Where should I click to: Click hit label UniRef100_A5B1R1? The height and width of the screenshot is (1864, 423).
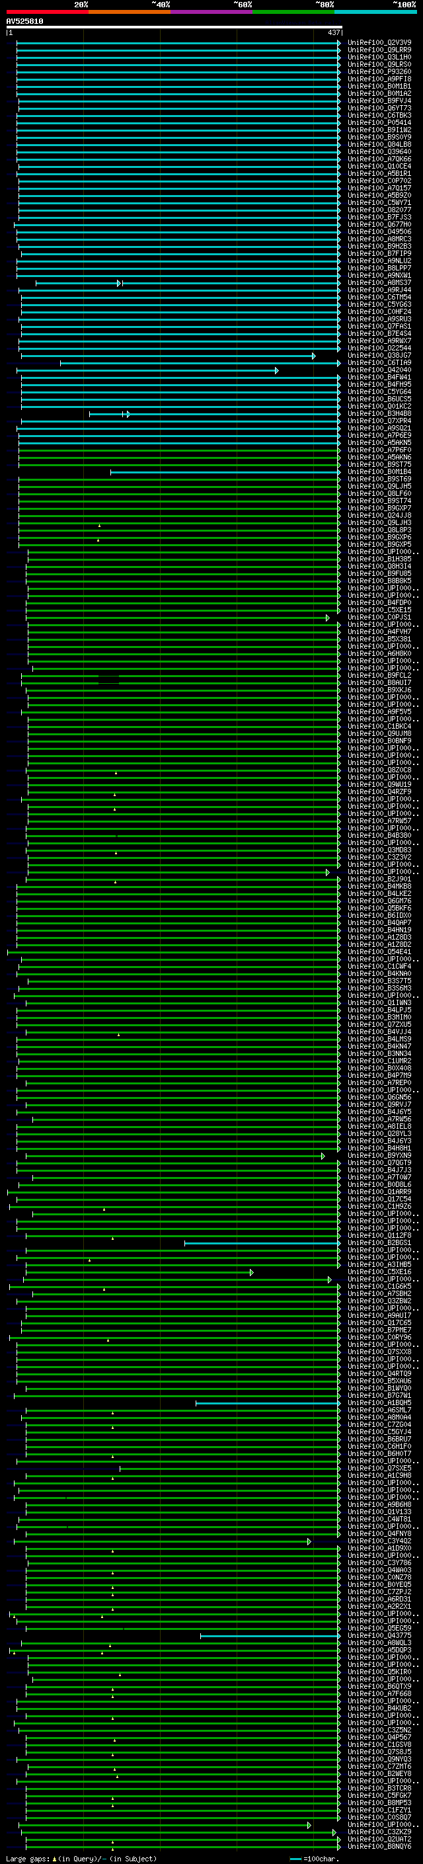(379, 174)
